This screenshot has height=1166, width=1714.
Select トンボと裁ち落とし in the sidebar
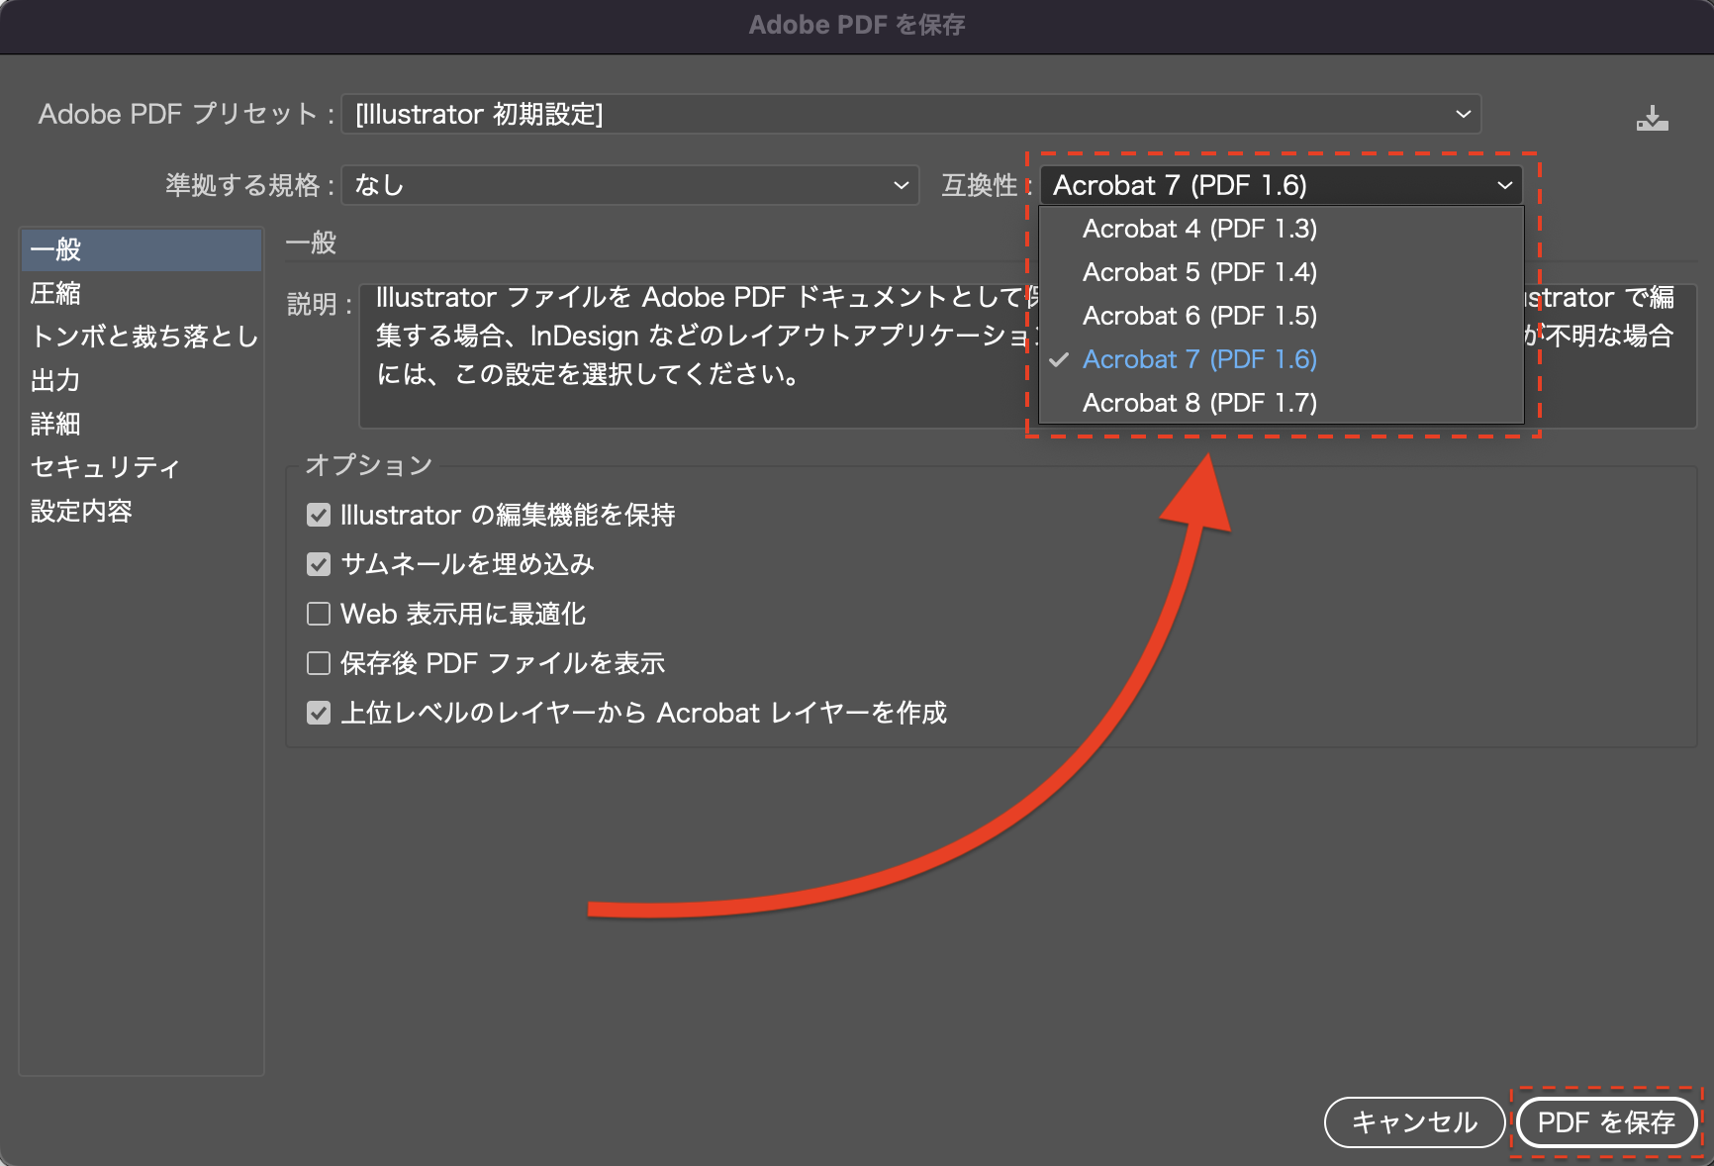(142, 337)
